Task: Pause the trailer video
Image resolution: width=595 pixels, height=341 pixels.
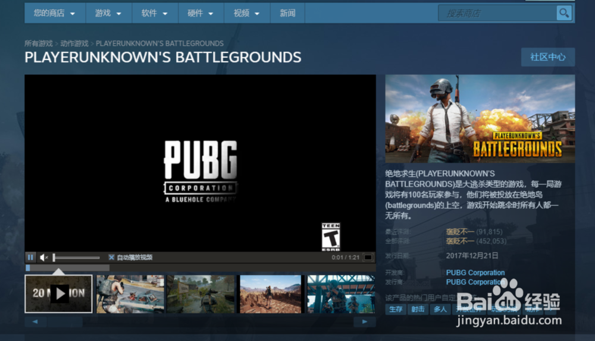Action: (30, 257)
